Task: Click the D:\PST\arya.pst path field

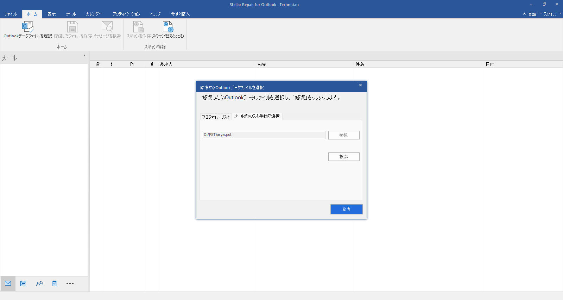Action: 264,135
